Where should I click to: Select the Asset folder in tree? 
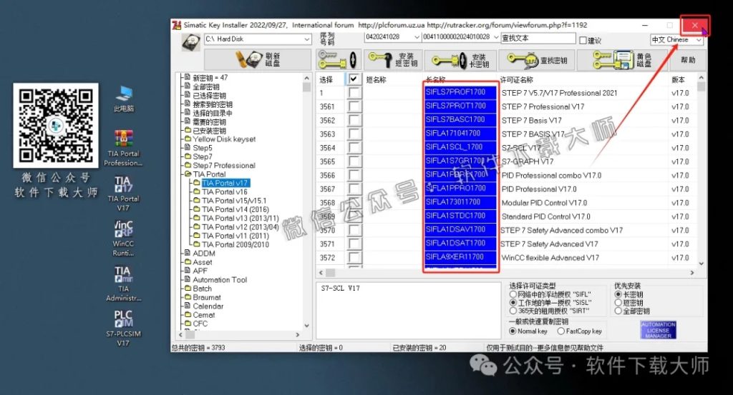click(203, 262)
